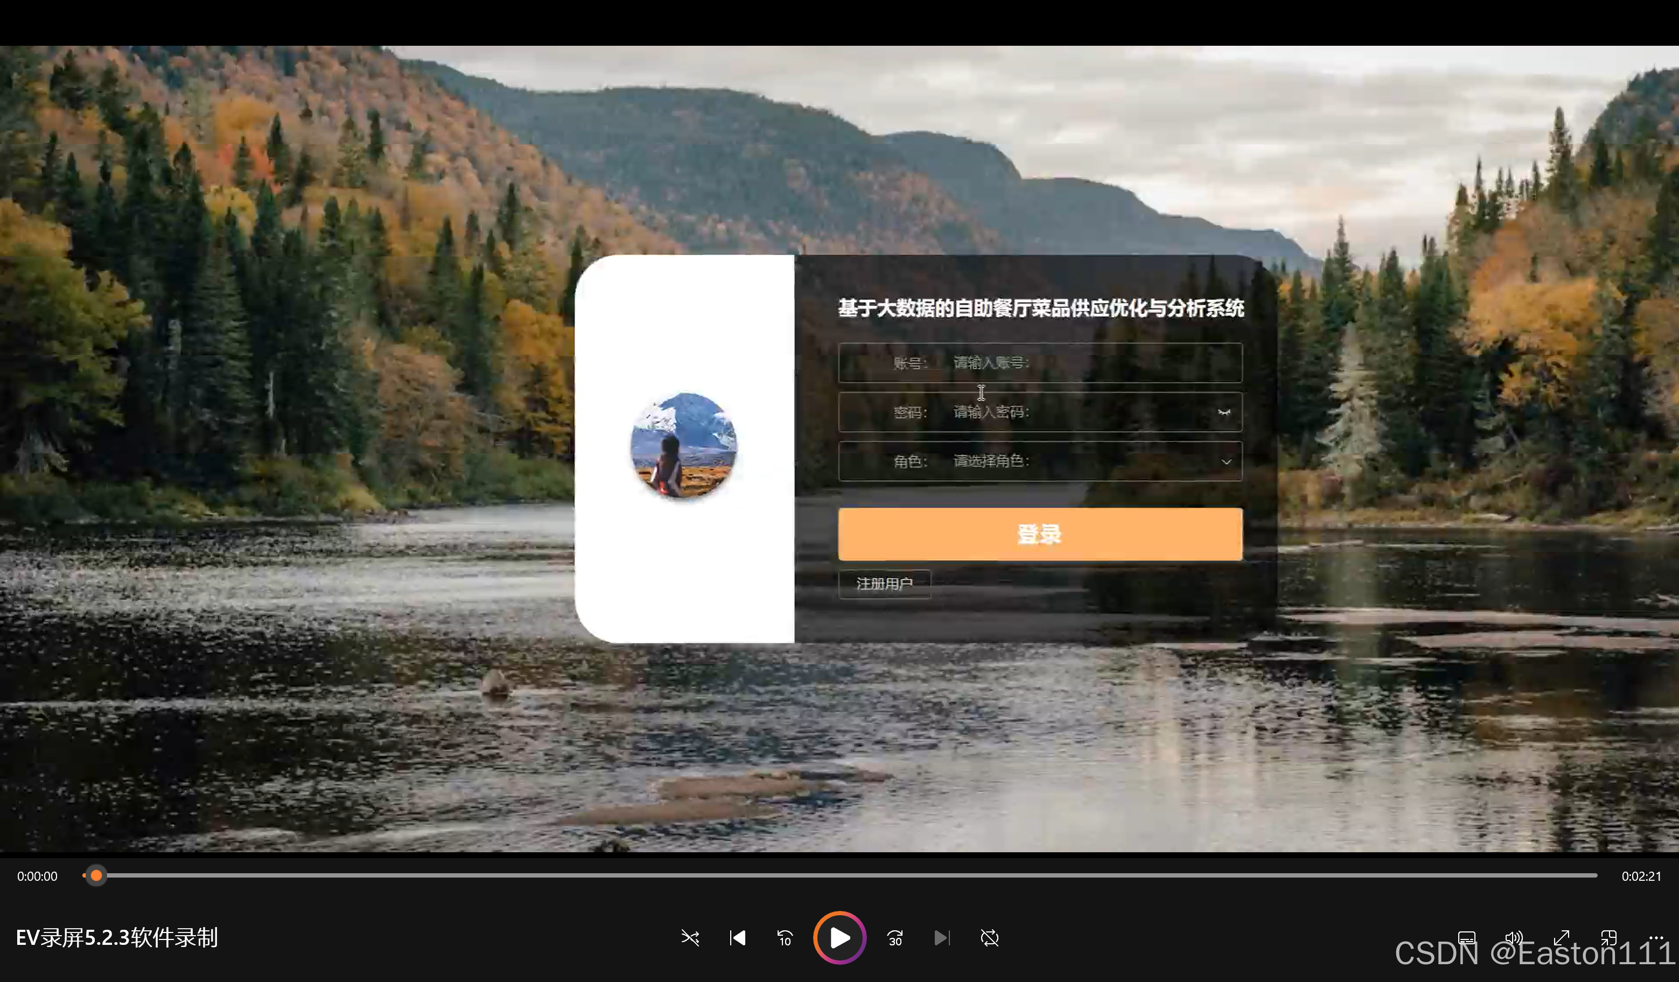Viewport: 1679px width, 982px height.
Task: Click the video title EV录屏5.2.3软件录制
Action: pyautogui.click(x=117, y=937)
